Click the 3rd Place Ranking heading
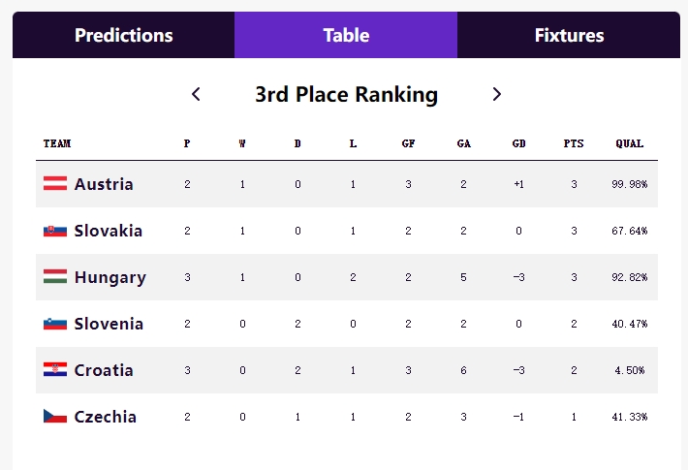The height and width of the screenshot is (470, 688). [x=346, y=94]
